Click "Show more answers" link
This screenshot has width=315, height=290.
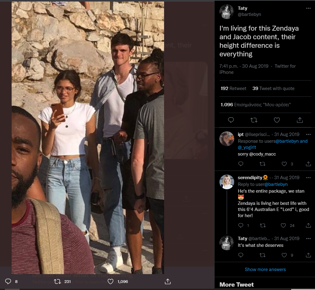pos(265,269)
